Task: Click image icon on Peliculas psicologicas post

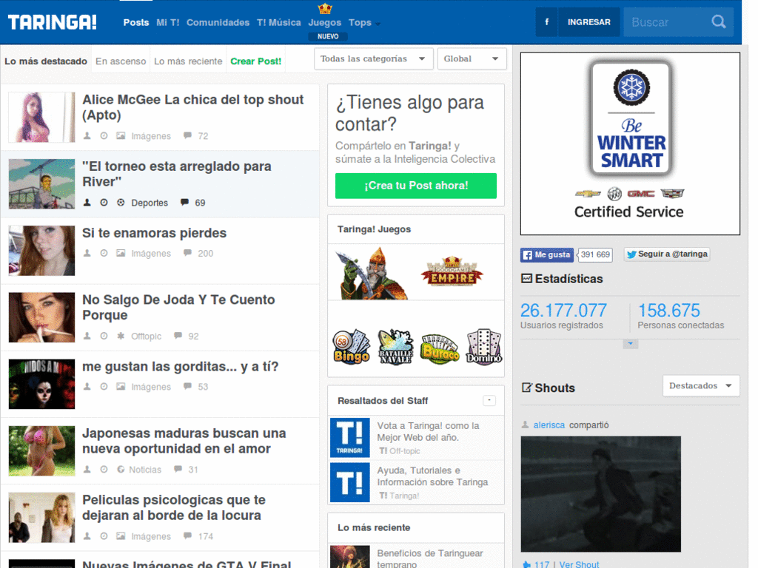Action: (121, 535)
